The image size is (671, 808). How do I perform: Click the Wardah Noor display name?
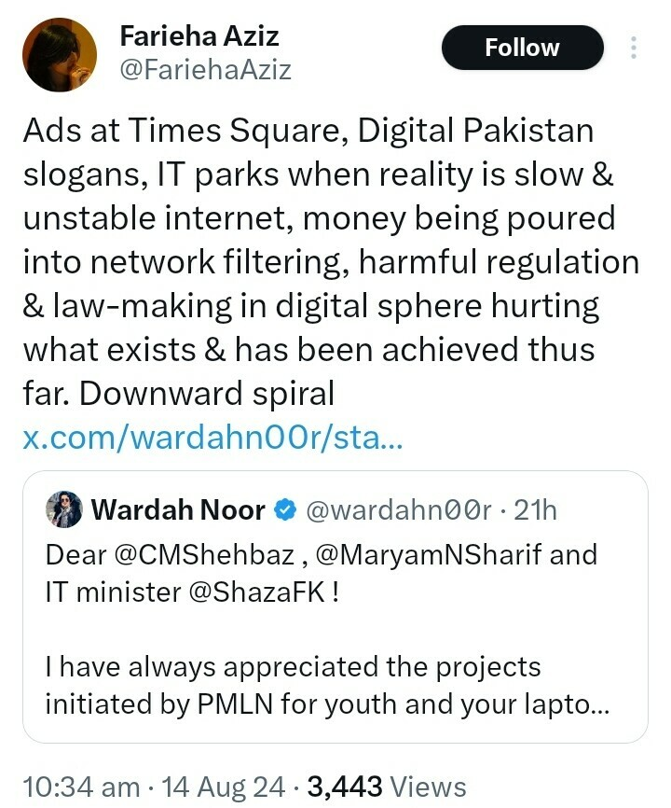click(x=180, y=510)
